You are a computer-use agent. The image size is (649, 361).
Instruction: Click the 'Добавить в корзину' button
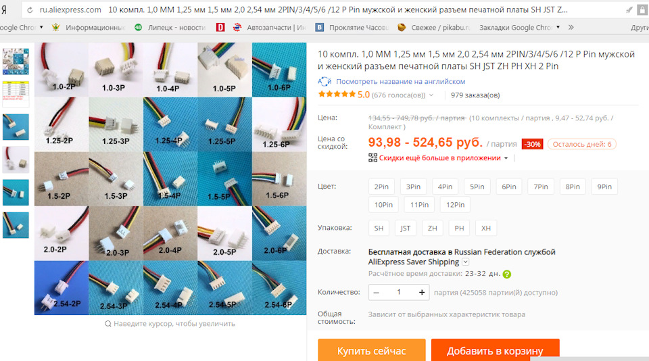pyautogui.click(x=495, y=350)
